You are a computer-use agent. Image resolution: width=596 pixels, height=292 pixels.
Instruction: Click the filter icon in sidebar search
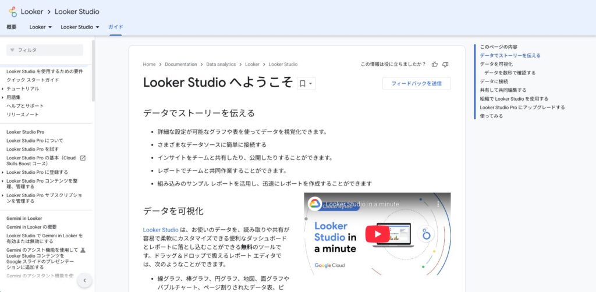[x=12, y=51]
